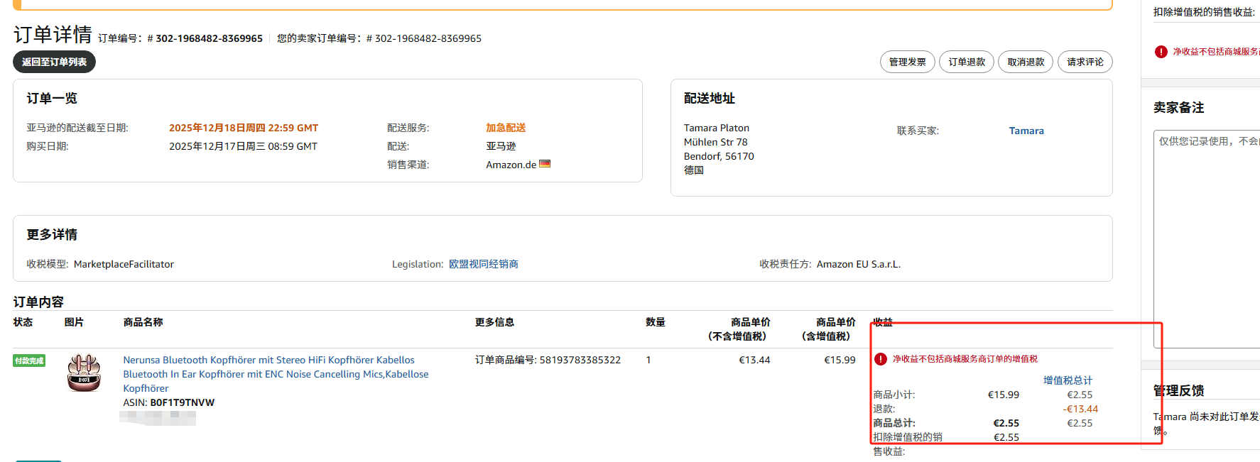Open buyer contact link Tamara
Image resolution: width=1260 pixels, height=462 pixels.
click(1026, 131)
